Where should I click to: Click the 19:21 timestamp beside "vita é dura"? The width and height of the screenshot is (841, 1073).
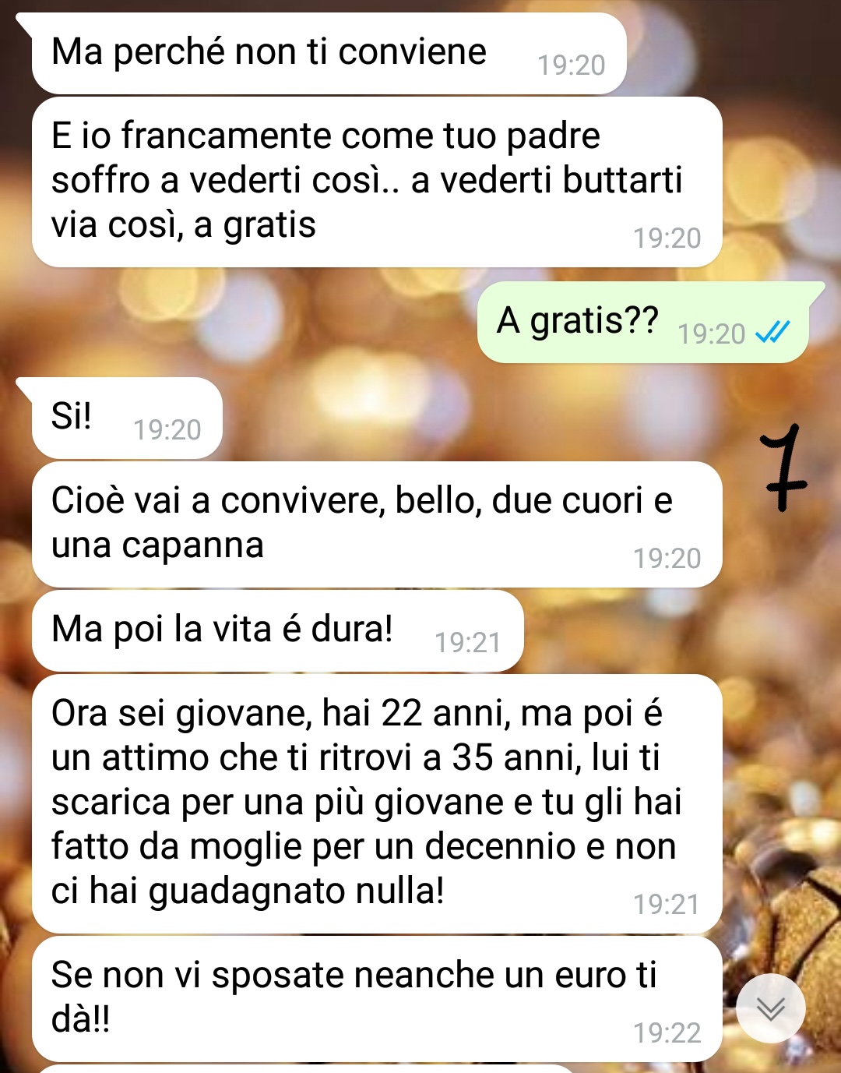click(x=468, y=642)
